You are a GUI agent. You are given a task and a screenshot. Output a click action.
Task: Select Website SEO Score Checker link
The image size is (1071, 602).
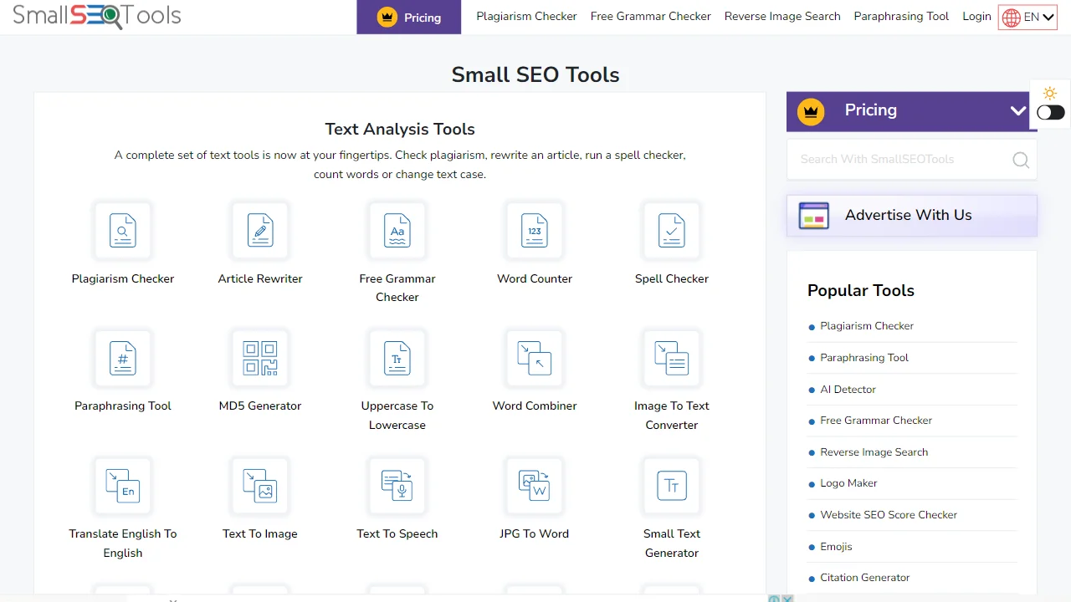tap(889, 515)
